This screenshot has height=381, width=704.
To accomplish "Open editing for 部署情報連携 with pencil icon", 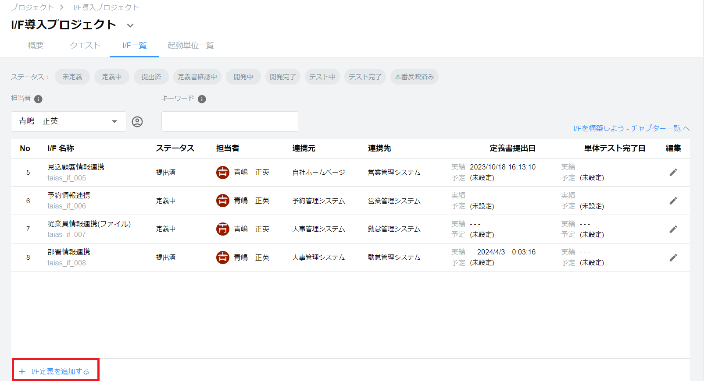I will coord(673,258).
